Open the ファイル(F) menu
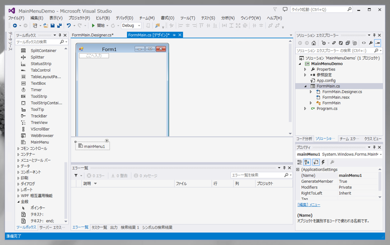 click(x=16, y=18)
